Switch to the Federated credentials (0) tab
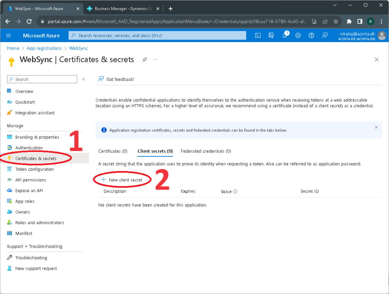 206,151
